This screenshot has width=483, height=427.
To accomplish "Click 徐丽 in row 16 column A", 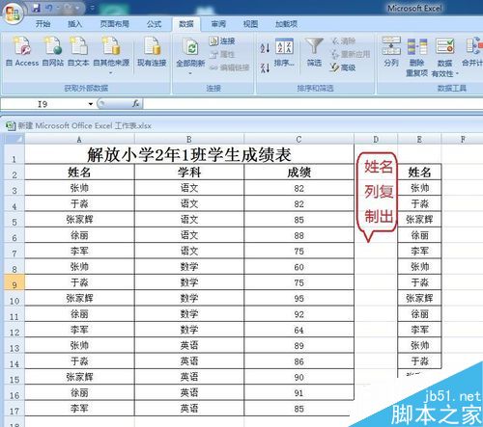I will coord(79,393).
